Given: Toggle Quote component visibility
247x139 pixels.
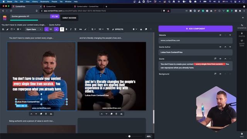Looking at the screenshot, I should pyautogui.click(x=220, y=59).
